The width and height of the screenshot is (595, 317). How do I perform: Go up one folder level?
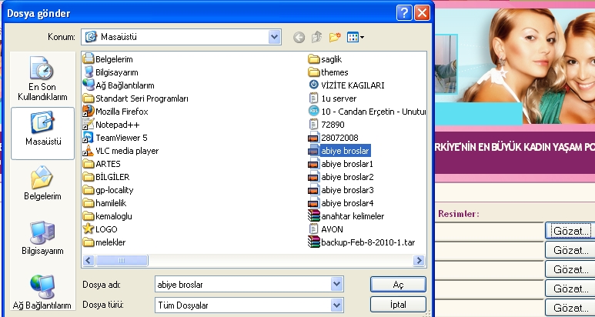[316, 36]
